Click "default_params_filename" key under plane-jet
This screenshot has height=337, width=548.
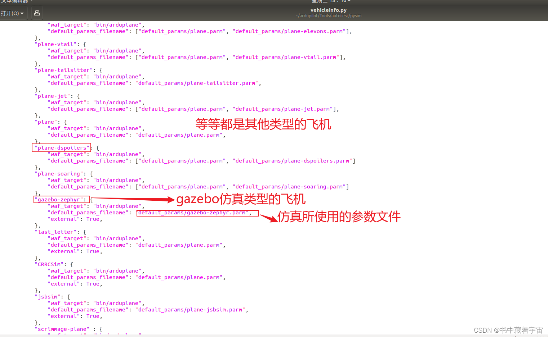[x=88, y=109]
